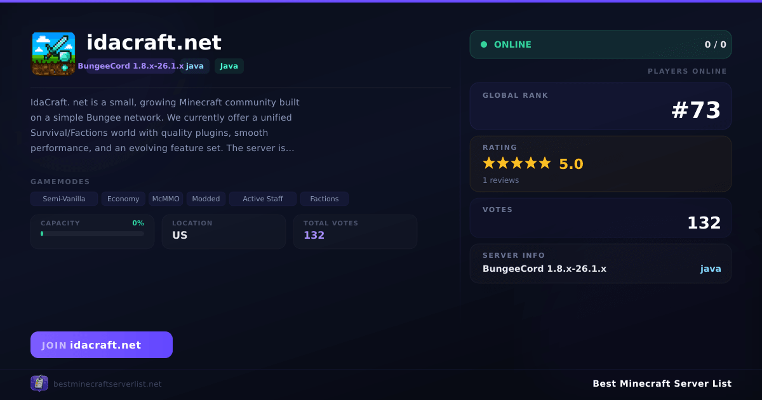Open the bestminecraftserverlist.net footer link
The image size is (762, 400).
(107, 384)
